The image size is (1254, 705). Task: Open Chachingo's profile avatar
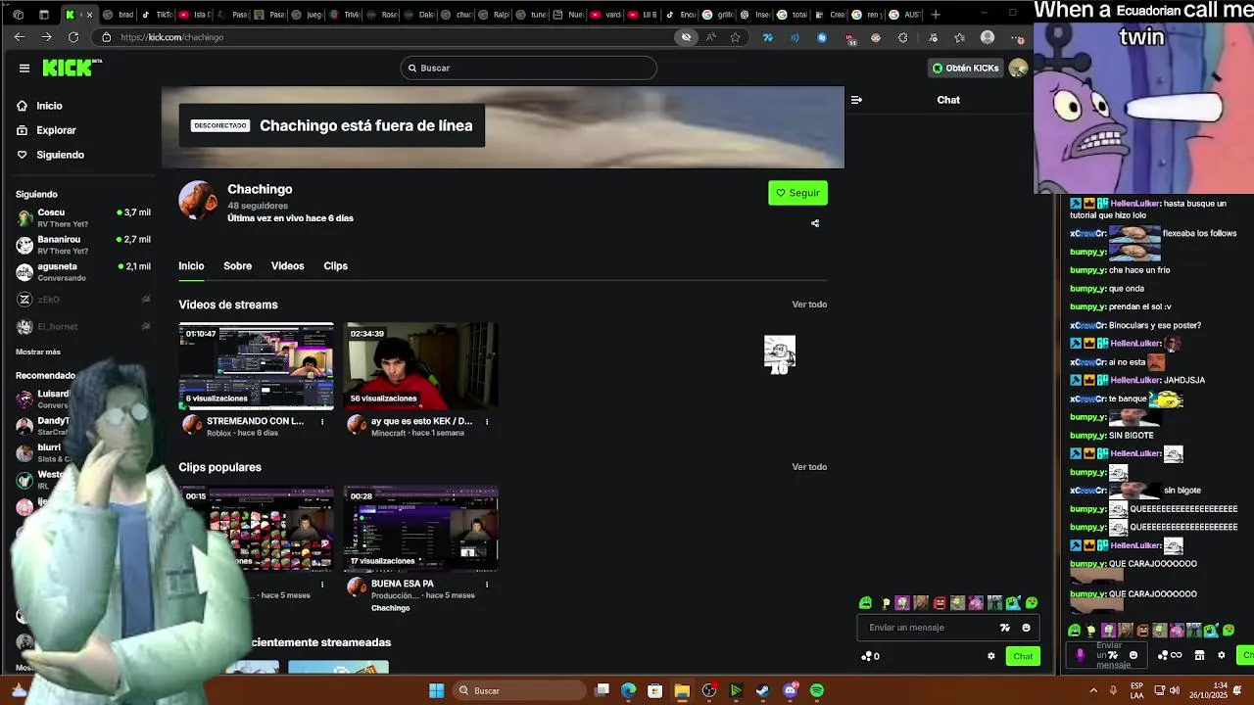pos(198,200)
